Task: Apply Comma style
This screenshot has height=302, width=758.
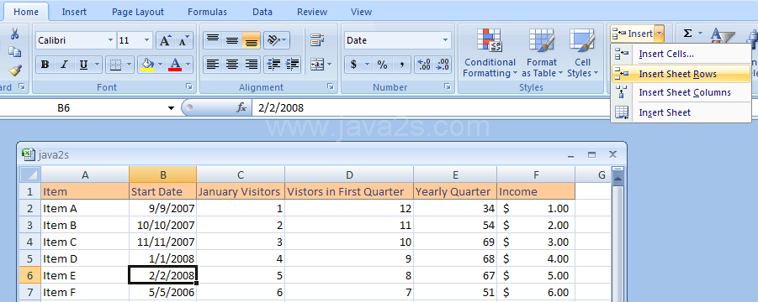Action: tap(402, 65)
